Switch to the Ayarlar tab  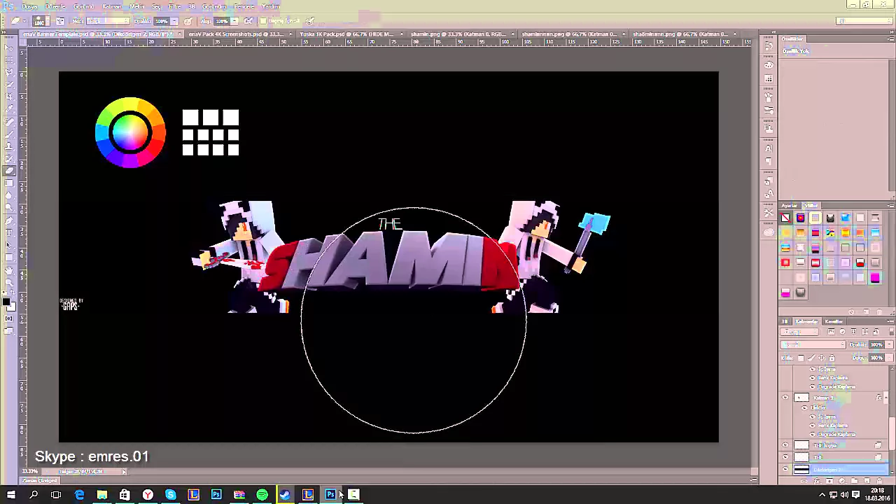790,206
